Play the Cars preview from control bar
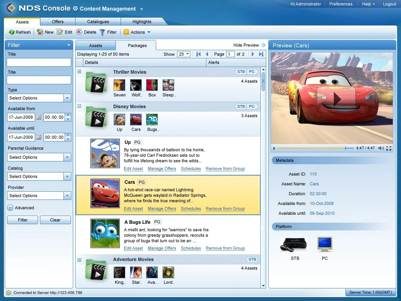Screen dimensions: 401x301 pyautogui.click(x=274, y=148)
